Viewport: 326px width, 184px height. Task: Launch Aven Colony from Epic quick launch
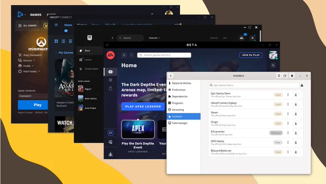(87, 98)
